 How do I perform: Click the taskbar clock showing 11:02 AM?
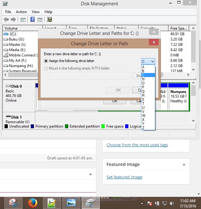188,201
